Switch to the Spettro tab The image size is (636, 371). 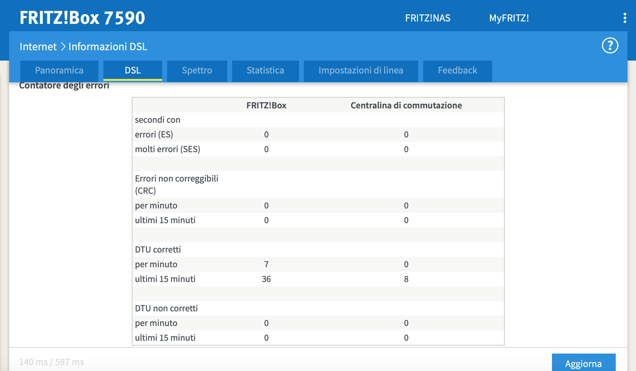(x=197, y=70)
